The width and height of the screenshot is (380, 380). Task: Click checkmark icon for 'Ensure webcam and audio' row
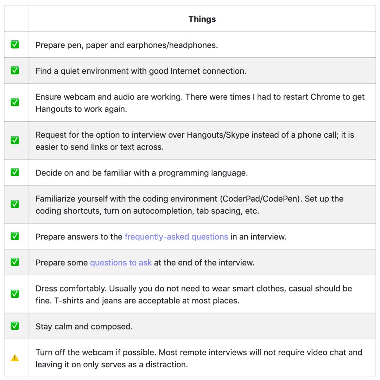[15, 102]
